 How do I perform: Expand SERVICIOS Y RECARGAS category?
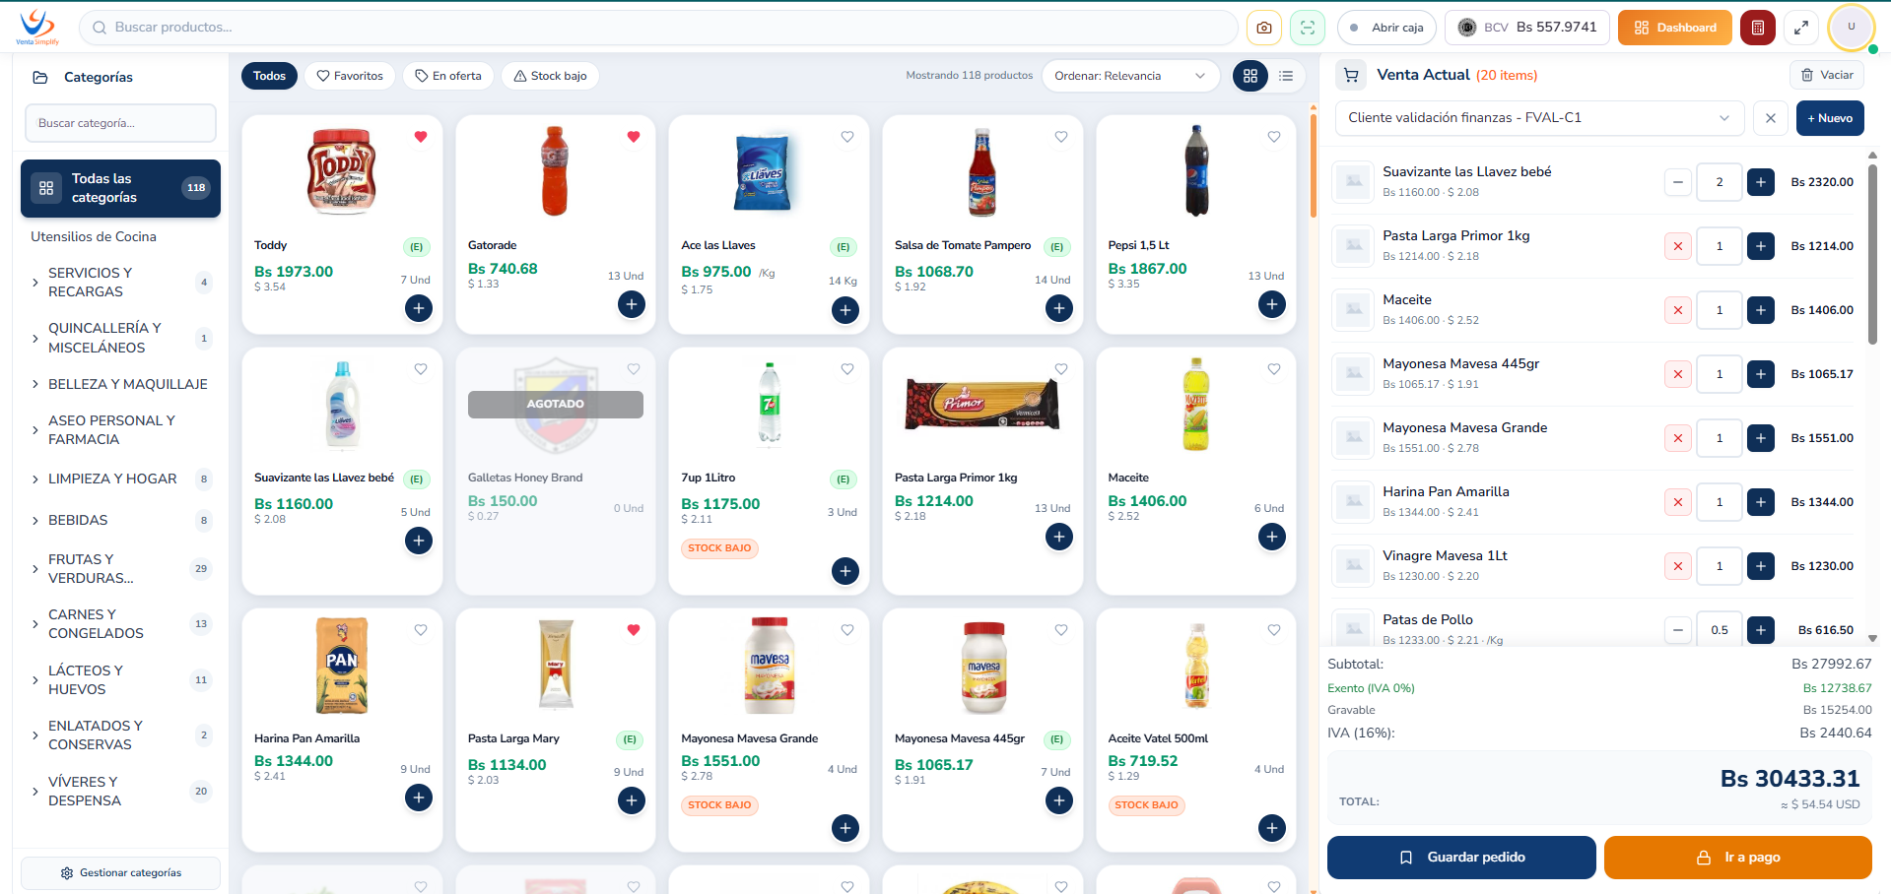pyautogui.click(x=35, y=283)
